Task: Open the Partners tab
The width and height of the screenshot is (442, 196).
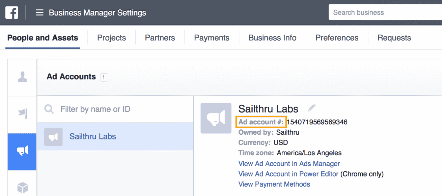Action: (160, 38)
